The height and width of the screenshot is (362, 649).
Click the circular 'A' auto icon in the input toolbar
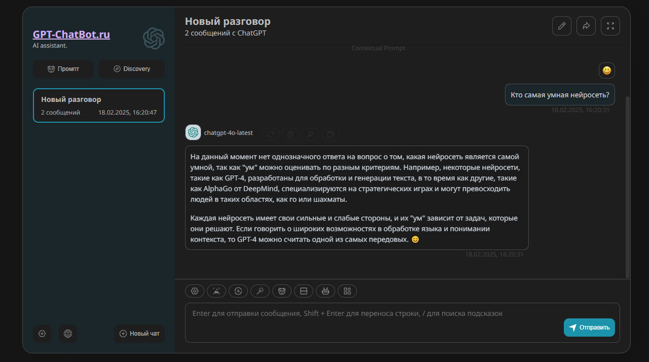point(238,291)
